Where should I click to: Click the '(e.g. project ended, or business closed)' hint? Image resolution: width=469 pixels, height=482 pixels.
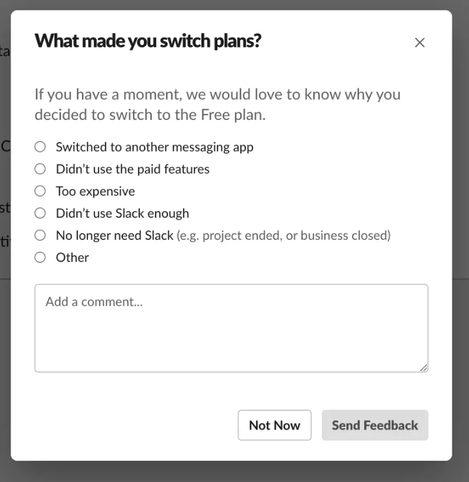284,235
